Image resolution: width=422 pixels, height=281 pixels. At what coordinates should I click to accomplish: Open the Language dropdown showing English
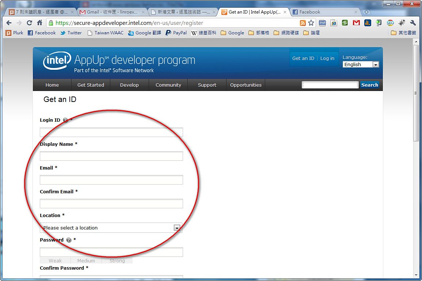pos(361,65)
